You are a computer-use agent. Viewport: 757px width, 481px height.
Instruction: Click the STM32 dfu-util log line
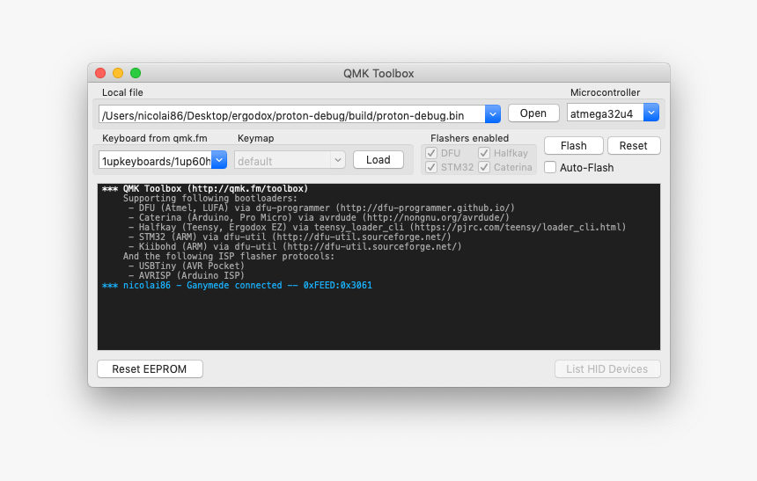(290, 237)
